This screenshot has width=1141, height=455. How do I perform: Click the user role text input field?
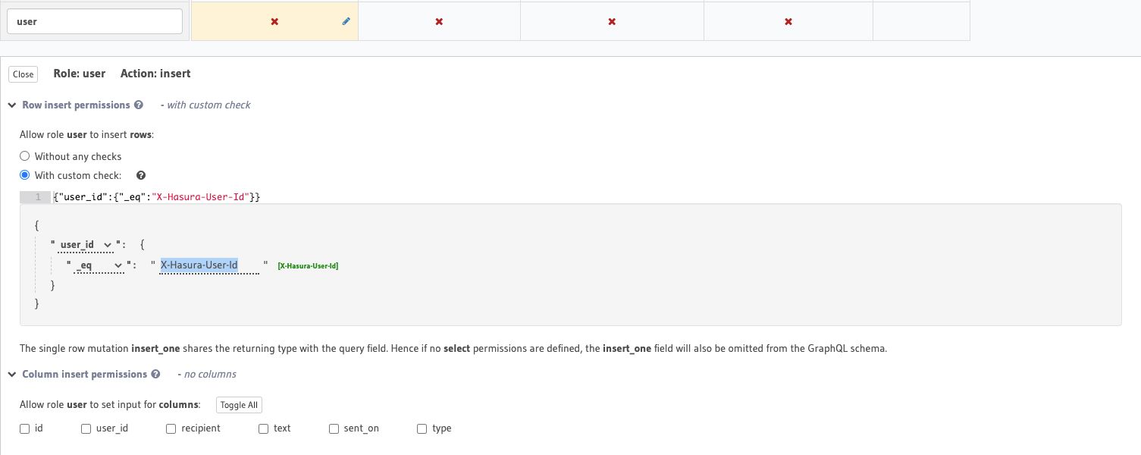click(94, 20)
